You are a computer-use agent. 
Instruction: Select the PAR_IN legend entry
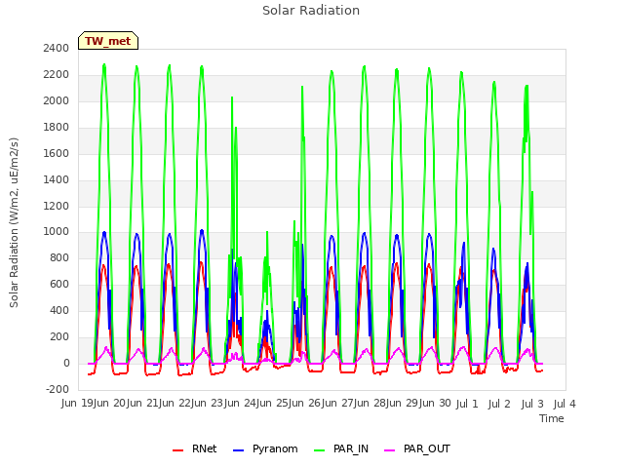[x=341, y=448]
